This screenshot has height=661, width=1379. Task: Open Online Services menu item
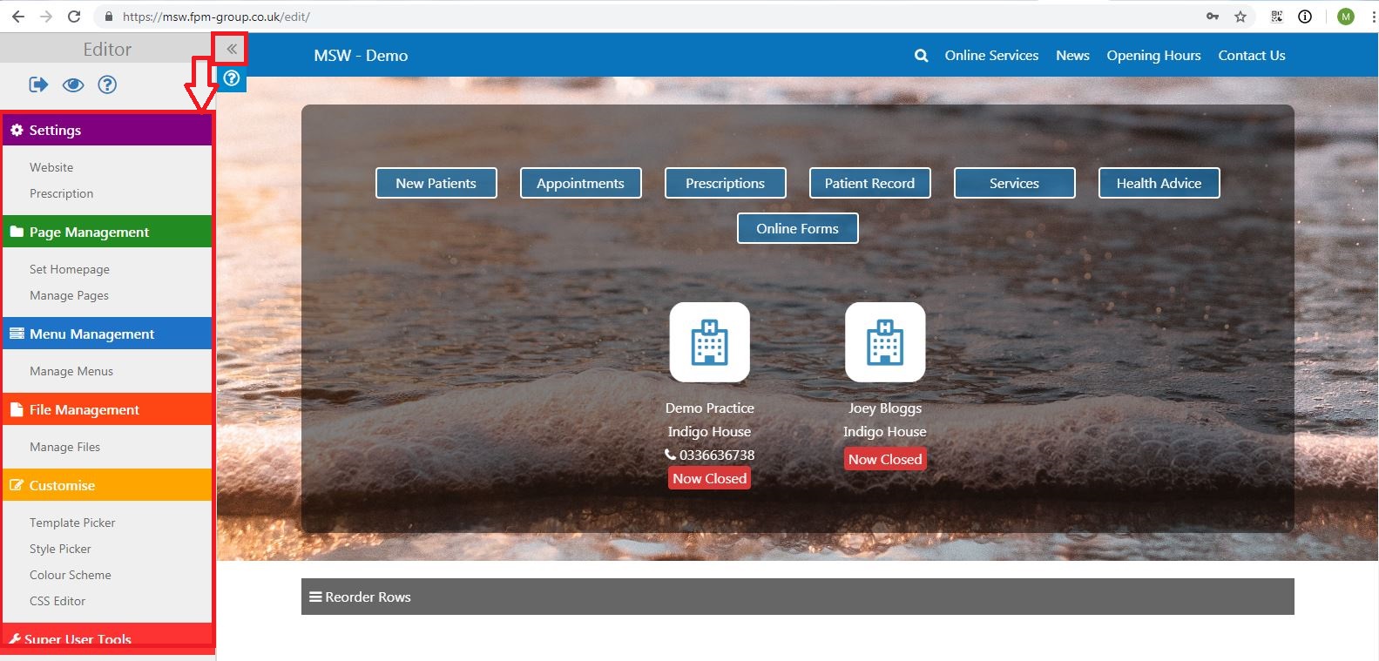(x=991, y=56)
